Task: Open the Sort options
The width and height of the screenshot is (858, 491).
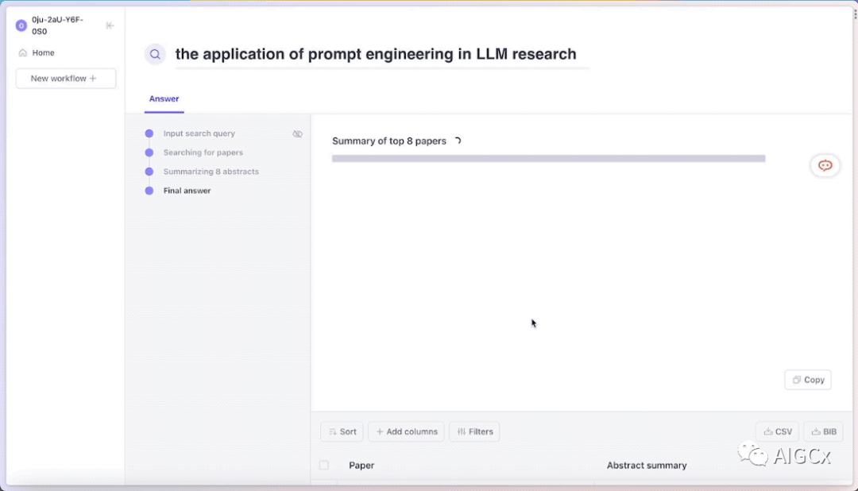Action: point(342,432)
